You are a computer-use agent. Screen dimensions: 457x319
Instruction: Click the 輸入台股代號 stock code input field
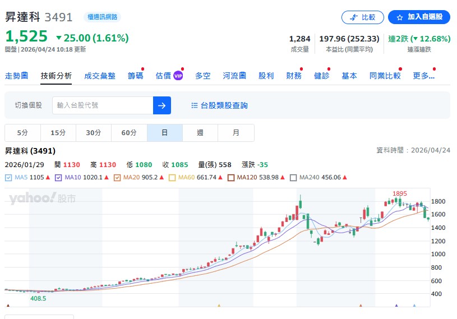click(102, 105)
